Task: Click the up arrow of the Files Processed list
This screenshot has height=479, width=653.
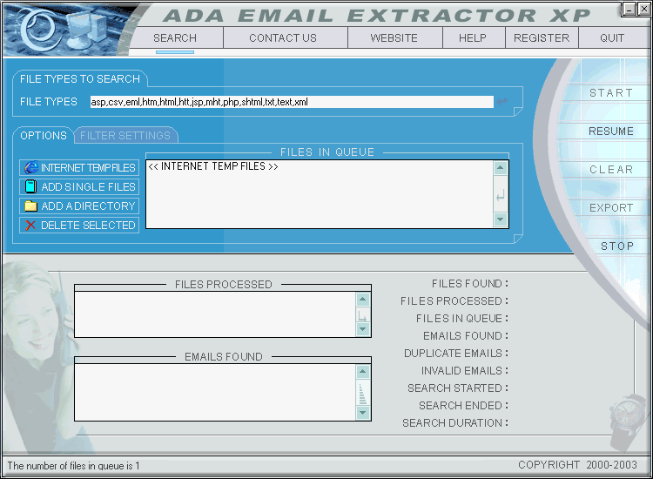Action: [363, 300]
